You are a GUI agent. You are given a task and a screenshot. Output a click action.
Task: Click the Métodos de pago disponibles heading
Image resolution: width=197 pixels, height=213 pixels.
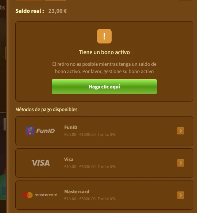point(46,109)
